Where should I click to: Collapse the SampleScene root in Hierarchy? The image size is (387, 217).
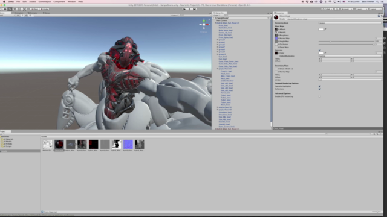213,18
